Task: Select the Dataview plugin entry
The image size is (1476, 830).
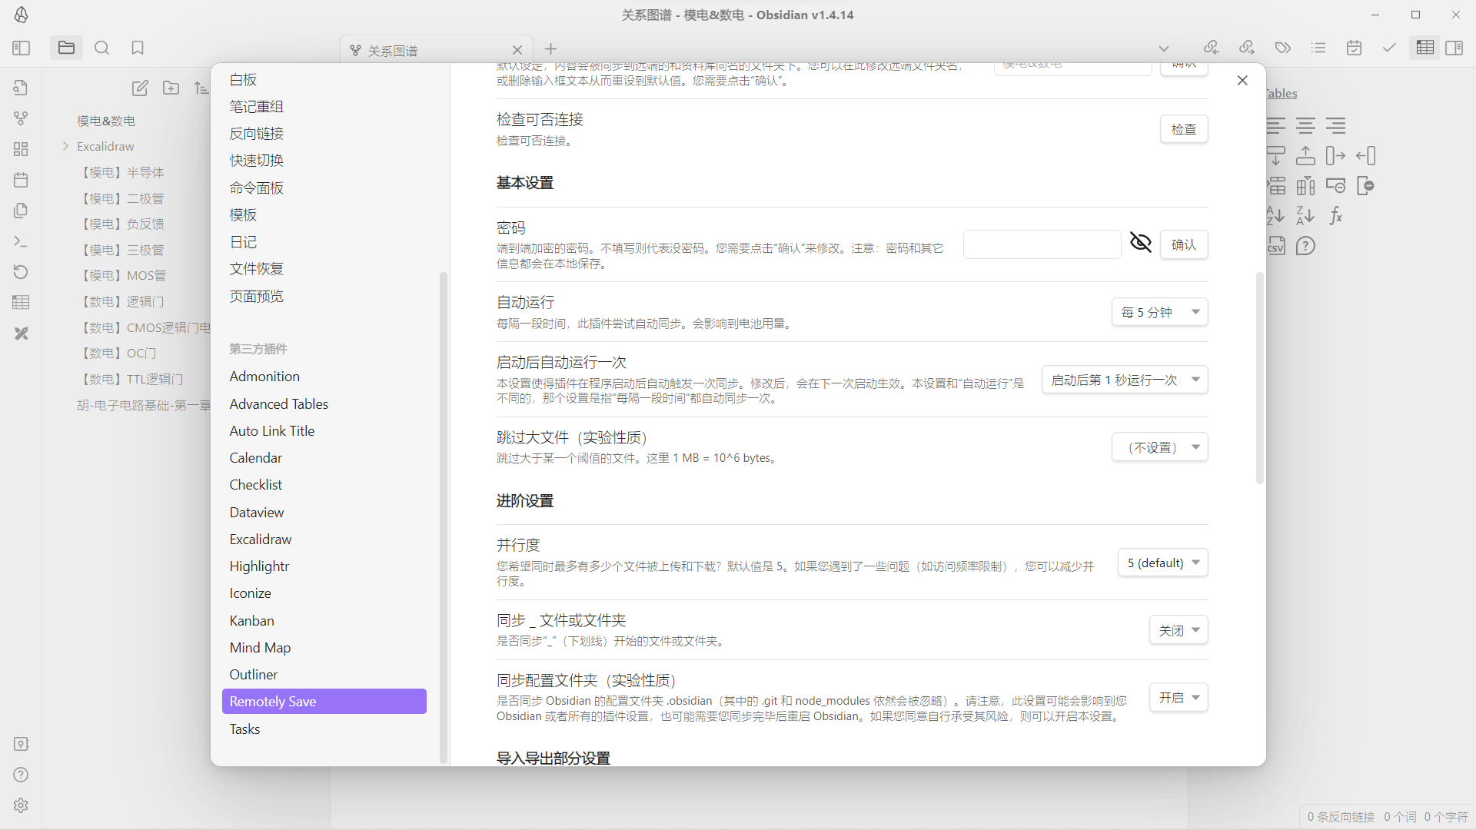Action: pyautogui.click(x=258, y=511)
